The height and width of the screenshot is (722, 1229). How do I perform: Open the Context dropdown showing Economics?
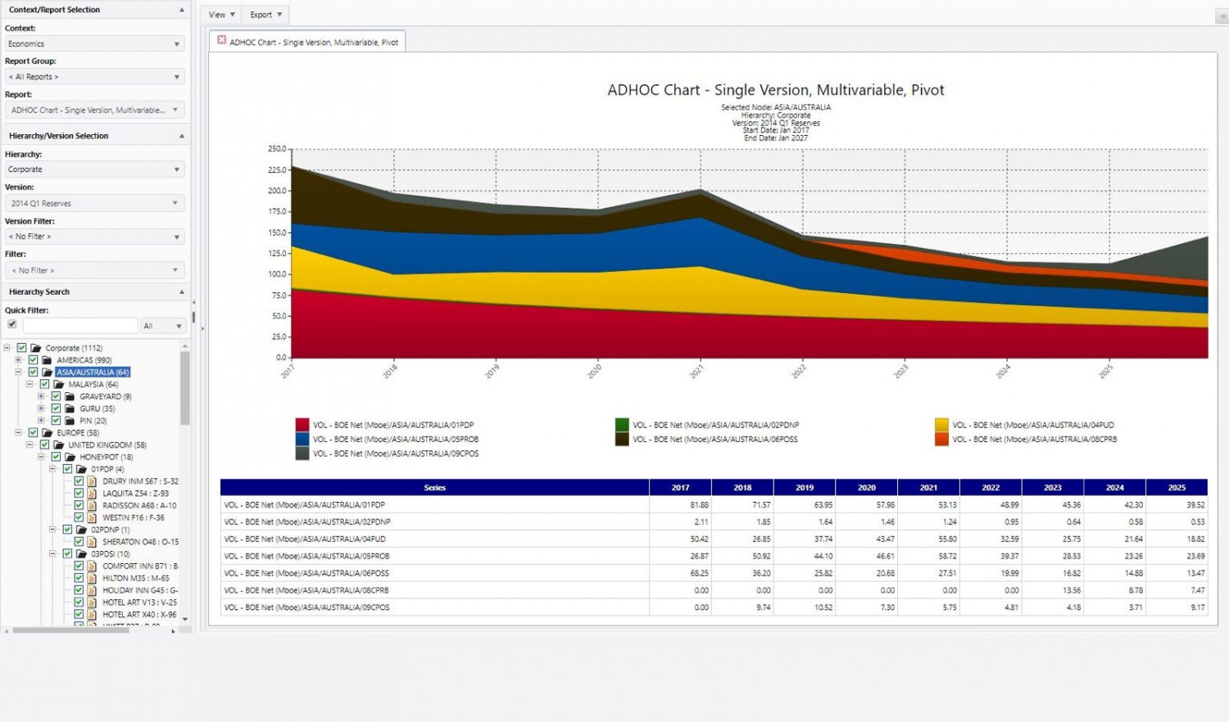pyautogui.click(x=94, y=44)
